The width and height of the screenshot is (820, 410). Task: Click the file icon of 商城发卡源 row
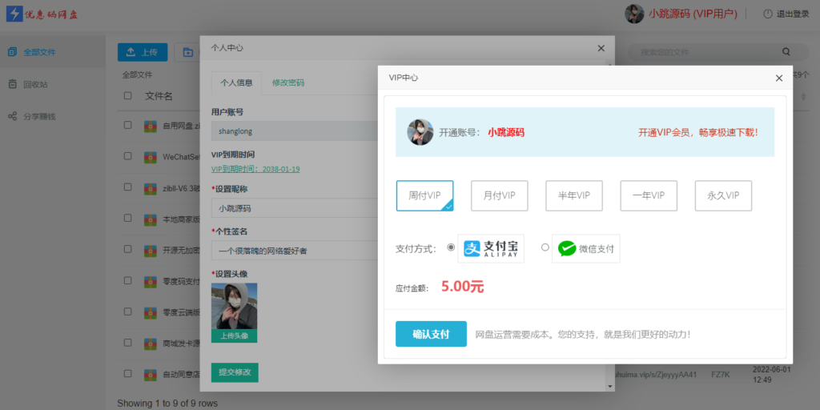(x=151, y=344)
